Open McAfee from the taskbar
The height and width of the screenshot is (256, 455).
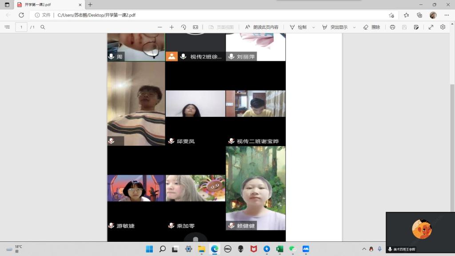(x=254, y=249)
